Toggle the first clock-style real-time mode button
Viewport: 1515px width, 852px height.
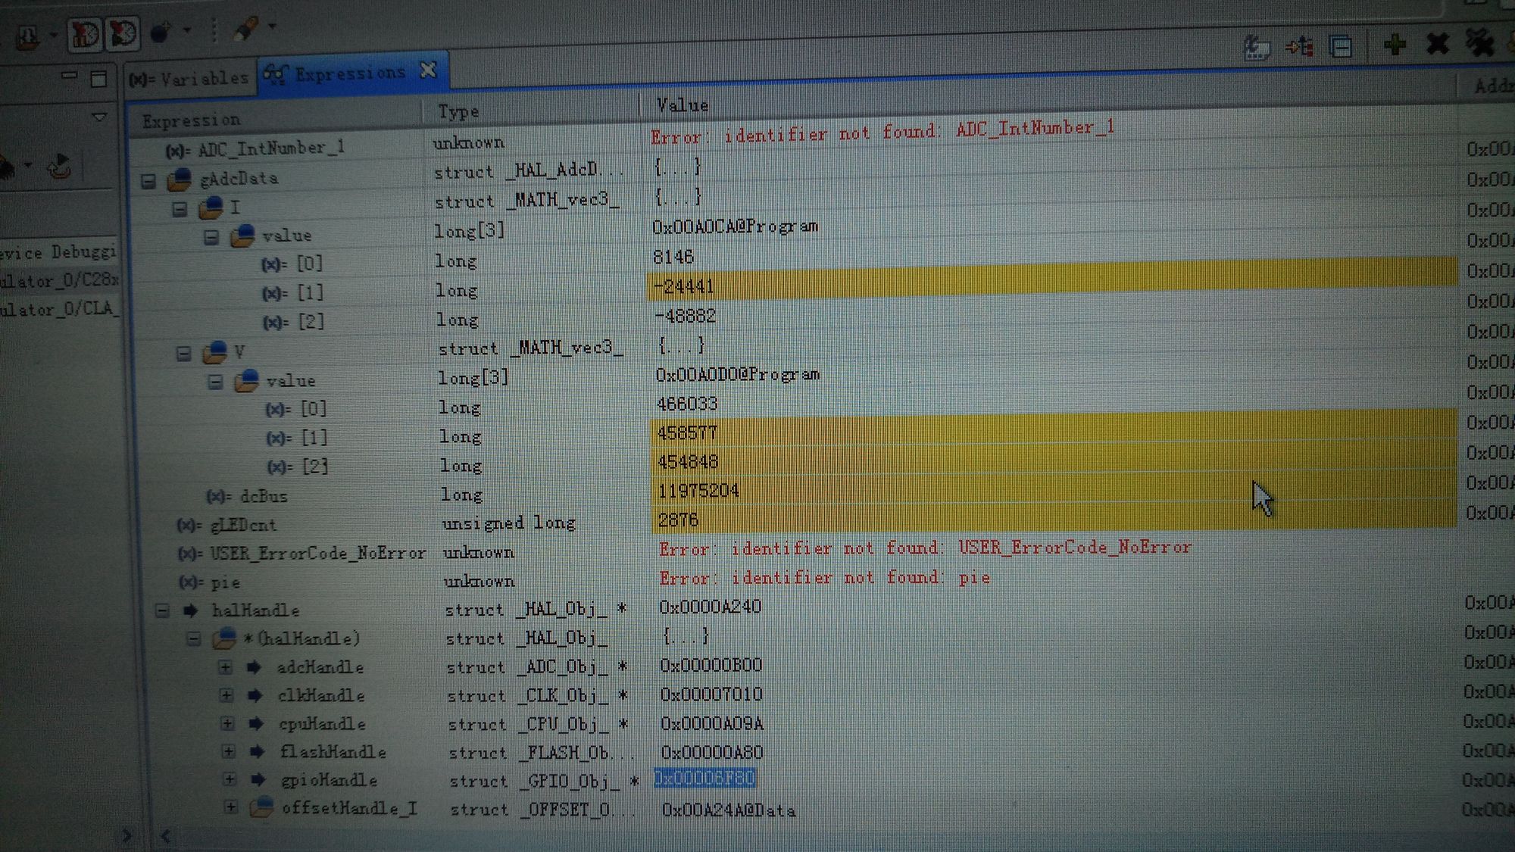coord(83,34)
